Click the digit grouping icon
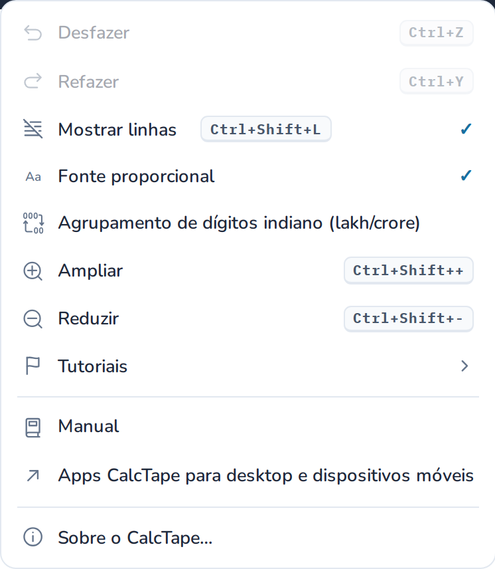 [33, 223]
